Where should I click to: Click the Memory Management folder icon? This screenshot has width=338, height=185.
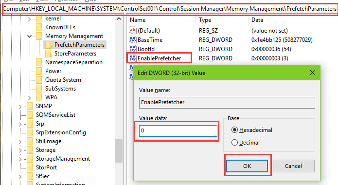39,36
